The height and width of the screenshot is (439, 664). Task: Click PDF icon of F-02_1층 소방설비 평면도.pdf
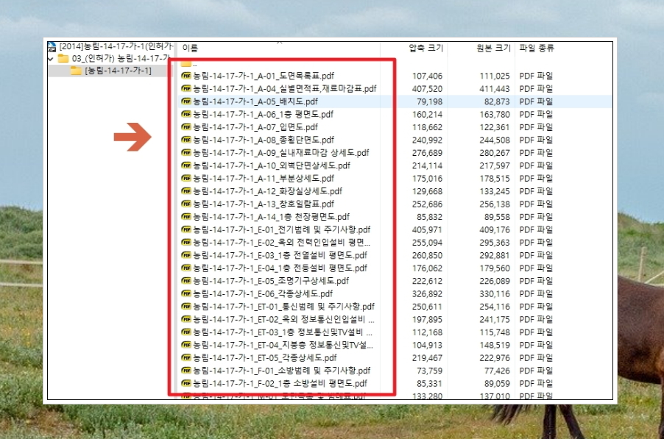186,383
